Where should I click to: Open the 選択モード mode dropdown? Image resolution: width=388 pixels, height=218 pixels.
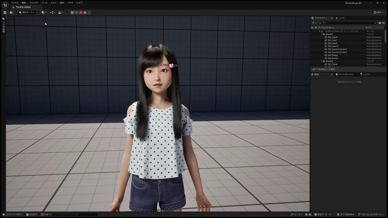(27, 13)
